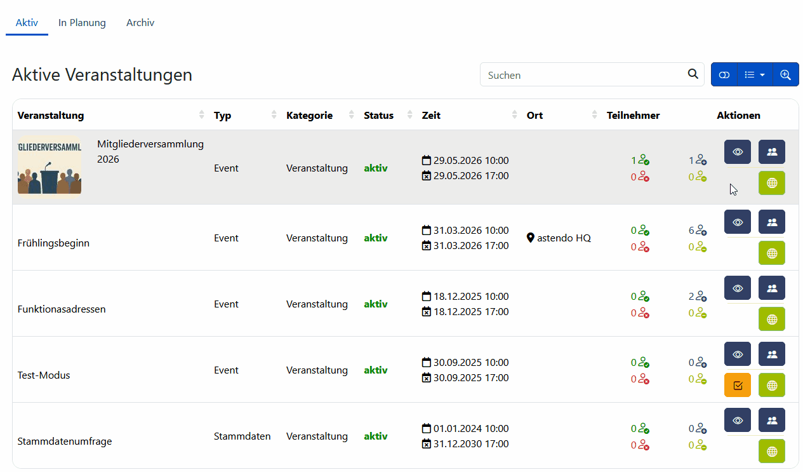
Task: Open the Test-Modus event name
Action: click(x=44, y=375)
